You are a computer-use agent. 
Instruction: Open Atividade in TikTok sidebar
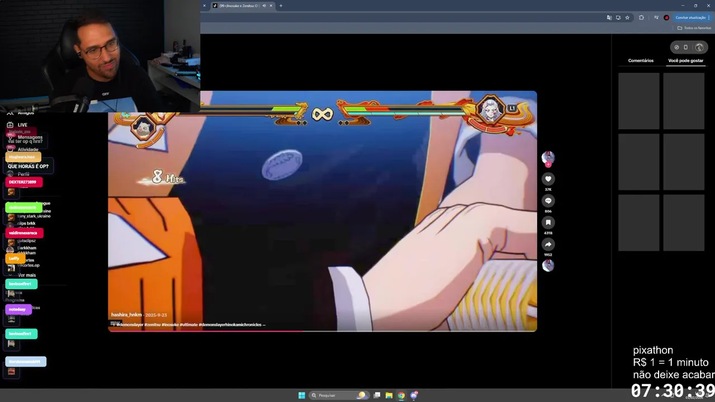(x=22, y=149)
